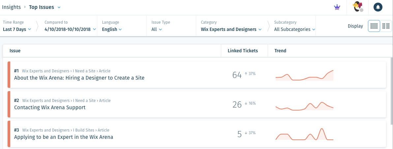Open the Time Range Last 7 Days dropdown
Screen dimensions: 393x149
[17, 29]
